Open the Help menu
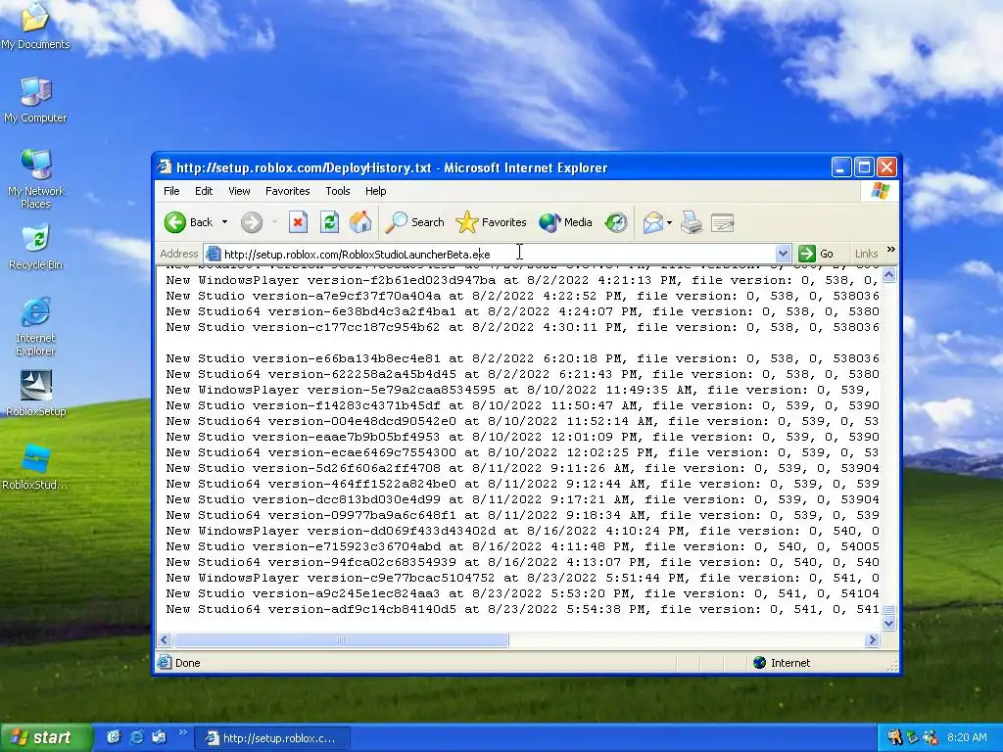 pyautogui.click(x=375, y=191)
